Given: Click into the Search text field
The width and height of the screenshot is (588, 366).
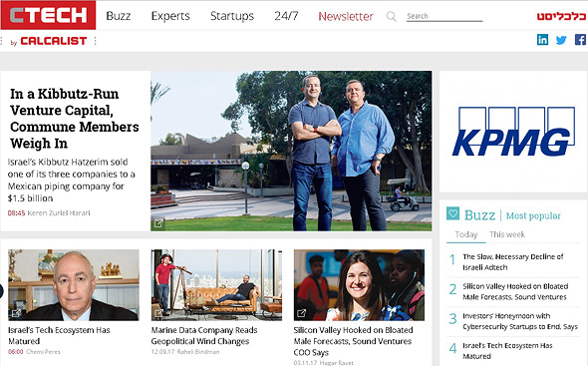Looking at the screenshot, I should (444, 16).
